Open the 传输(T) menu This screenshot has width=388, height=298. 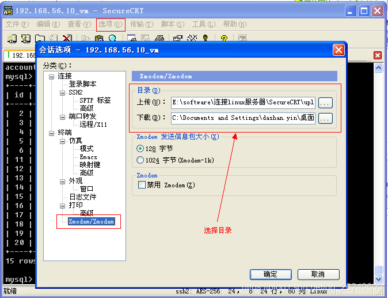[142, 24]
